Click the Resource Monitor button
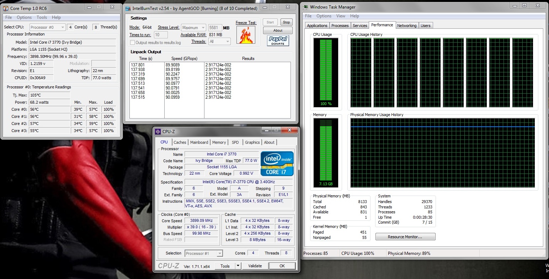549x279 pixels. (x=405, y=237)
